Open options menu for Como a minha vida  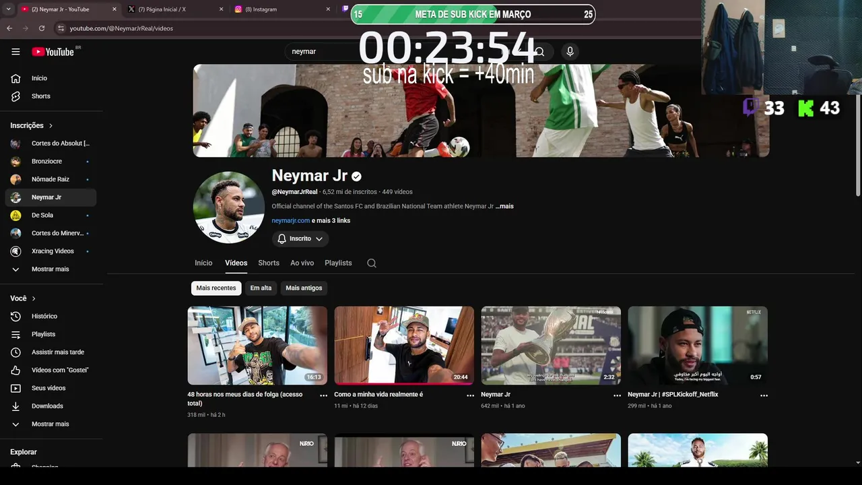[x=470, y=395]
